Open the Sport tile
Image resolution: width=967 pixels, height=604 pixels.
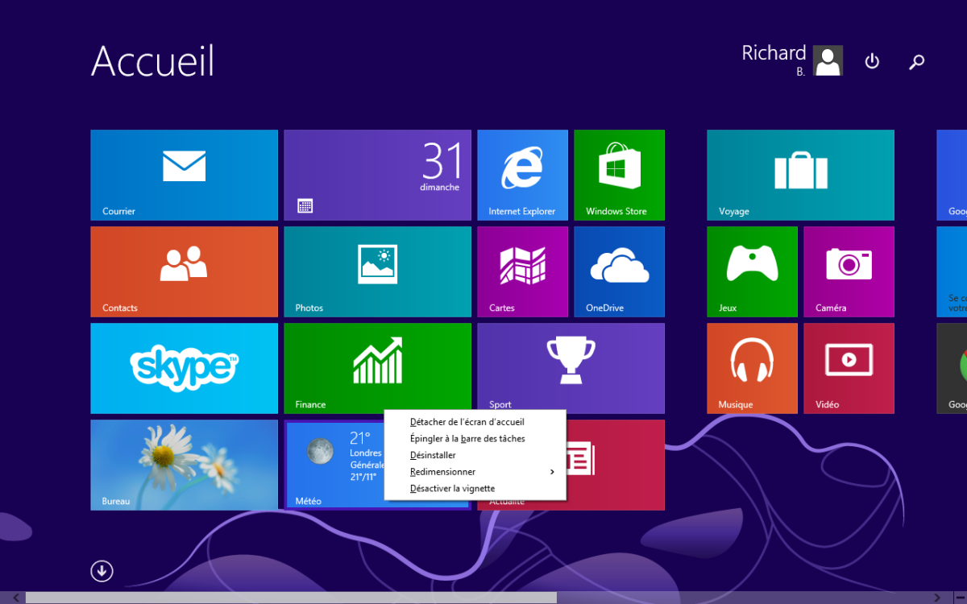tap(571, 368)
